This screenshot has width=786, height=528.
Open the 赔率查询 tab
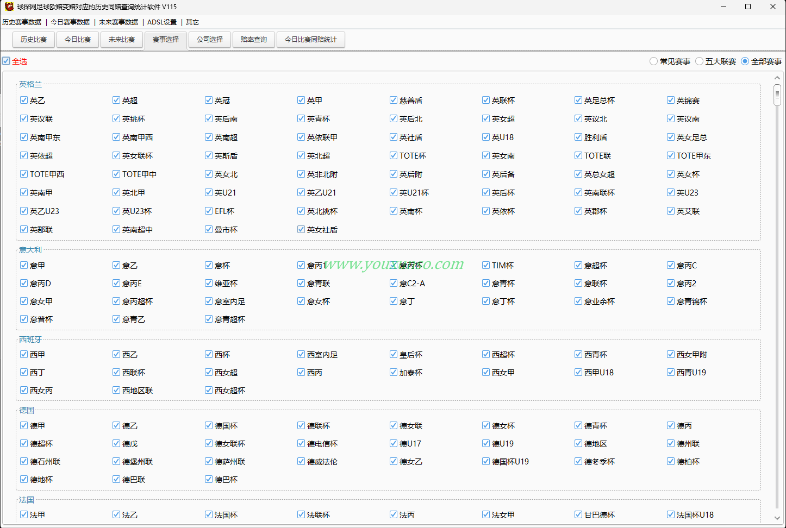coord(254,40)
